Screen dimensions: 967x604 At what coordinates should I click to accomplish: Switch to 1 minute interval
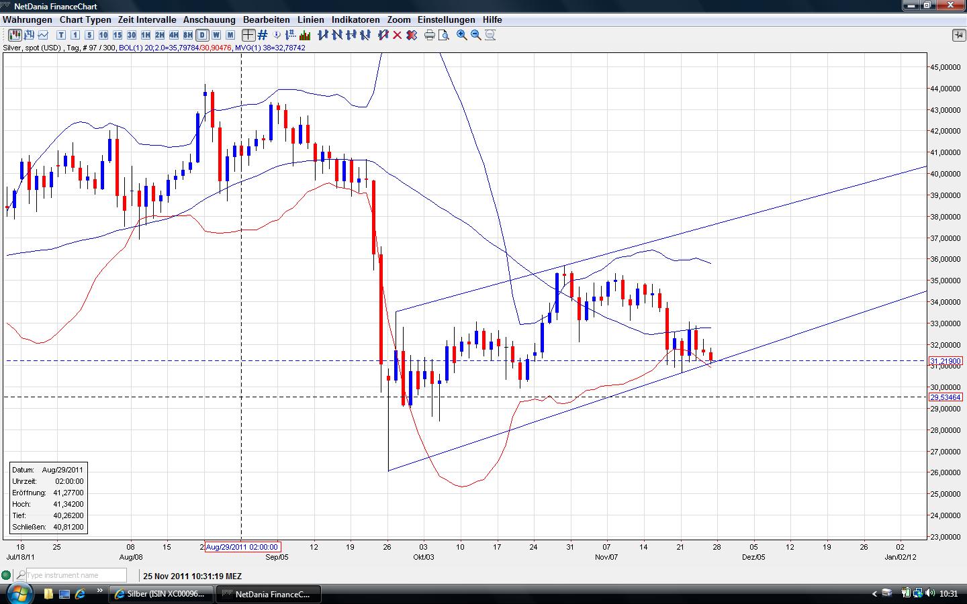click(x=75, y=35)
